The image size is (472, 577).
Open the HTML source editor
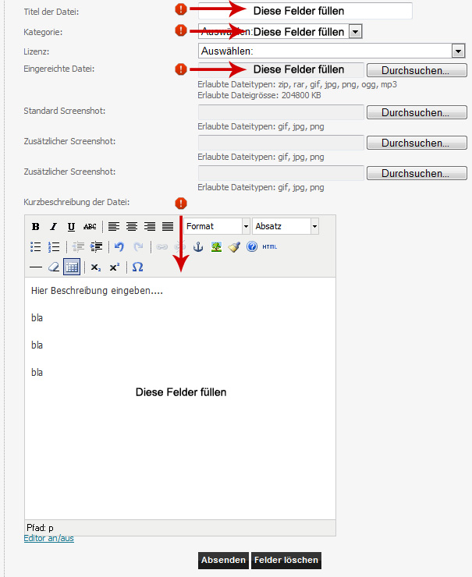[x=269, y=247]
